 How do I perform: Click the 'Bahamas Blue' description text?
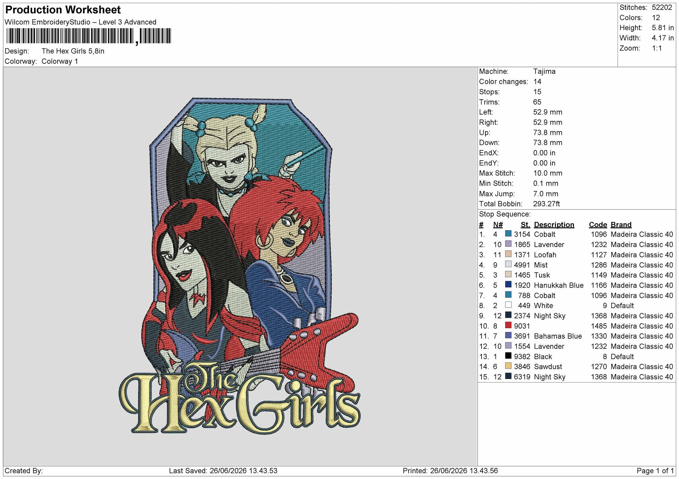[x=558, y=336]
